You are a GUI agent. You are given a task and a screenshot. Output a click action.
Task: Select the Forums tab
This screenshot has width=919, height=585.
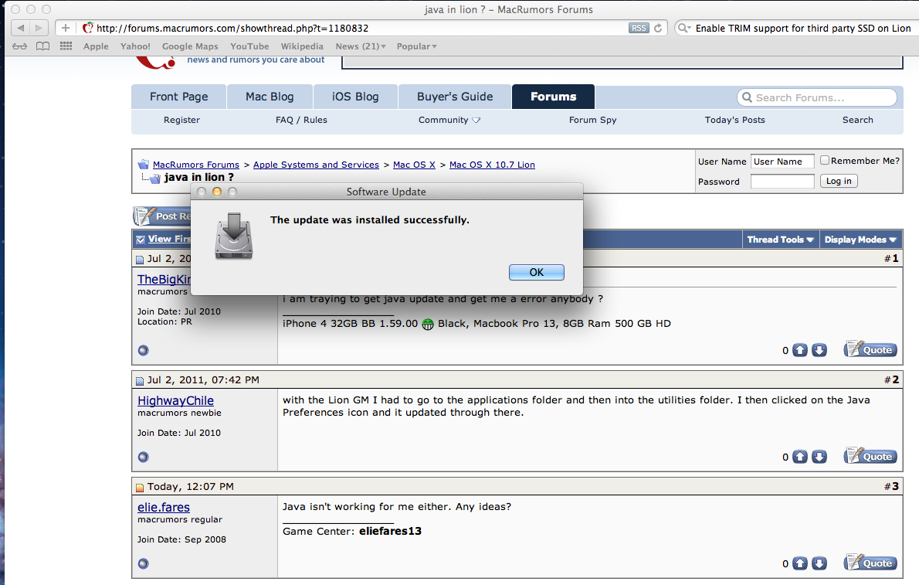(553, 97)
